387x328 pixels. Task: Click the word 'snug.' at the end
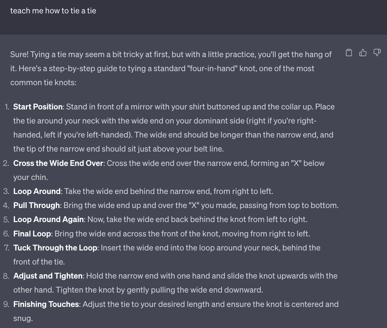23,318
